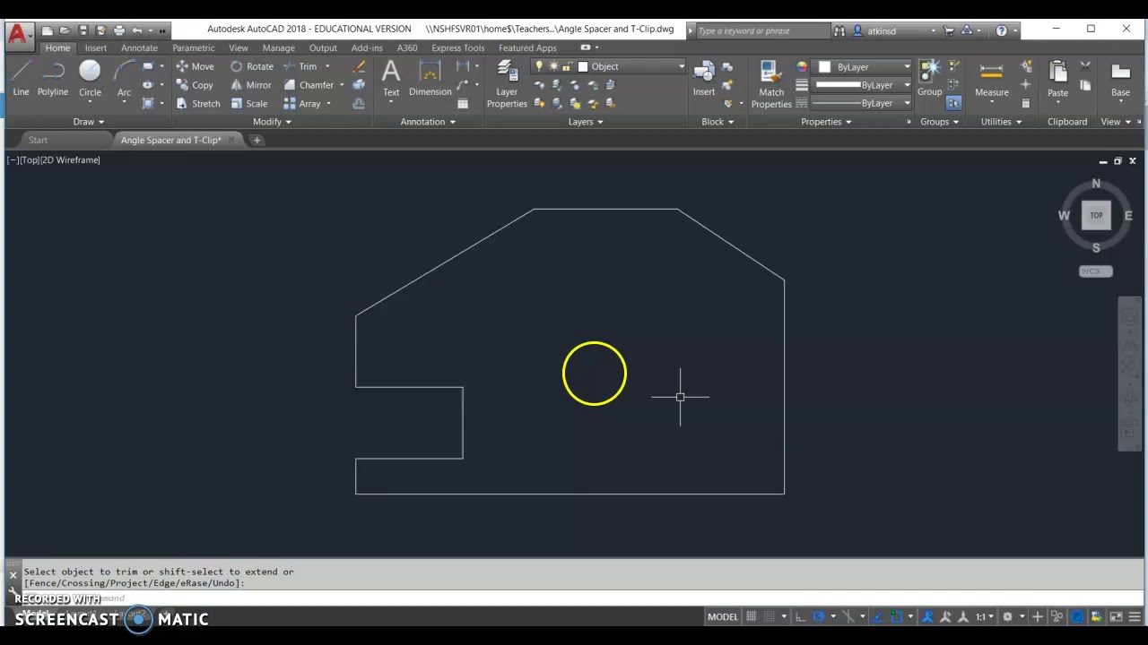1148x645 pixels.
Task: Click the WCS coordinate system button
Action: click(1095, 271)
